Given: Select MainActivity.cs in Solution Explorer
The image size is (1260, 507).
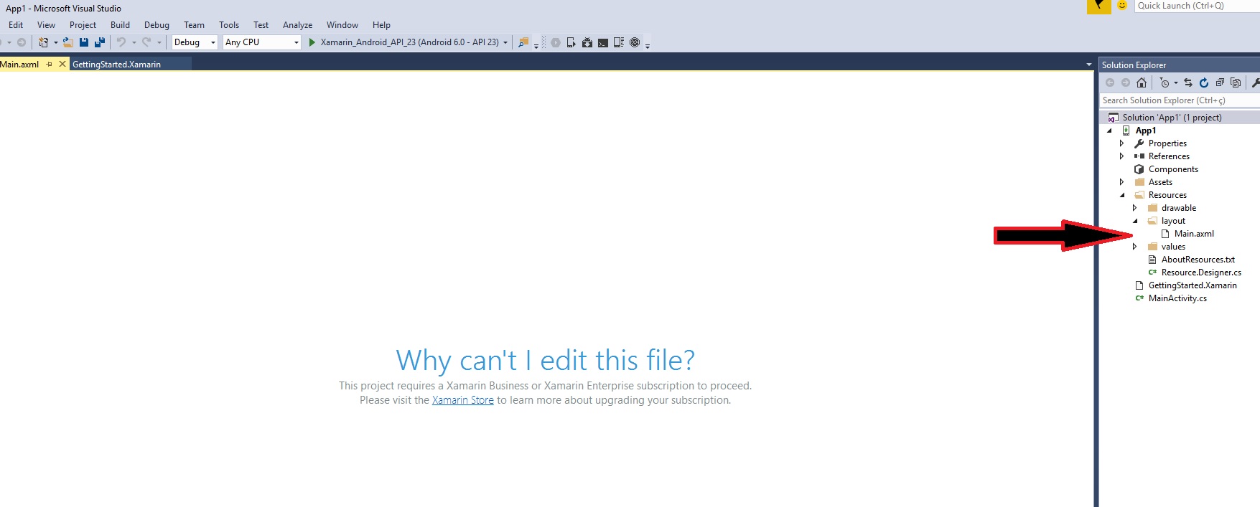Looking at the screenshot, I should 1177,298.
